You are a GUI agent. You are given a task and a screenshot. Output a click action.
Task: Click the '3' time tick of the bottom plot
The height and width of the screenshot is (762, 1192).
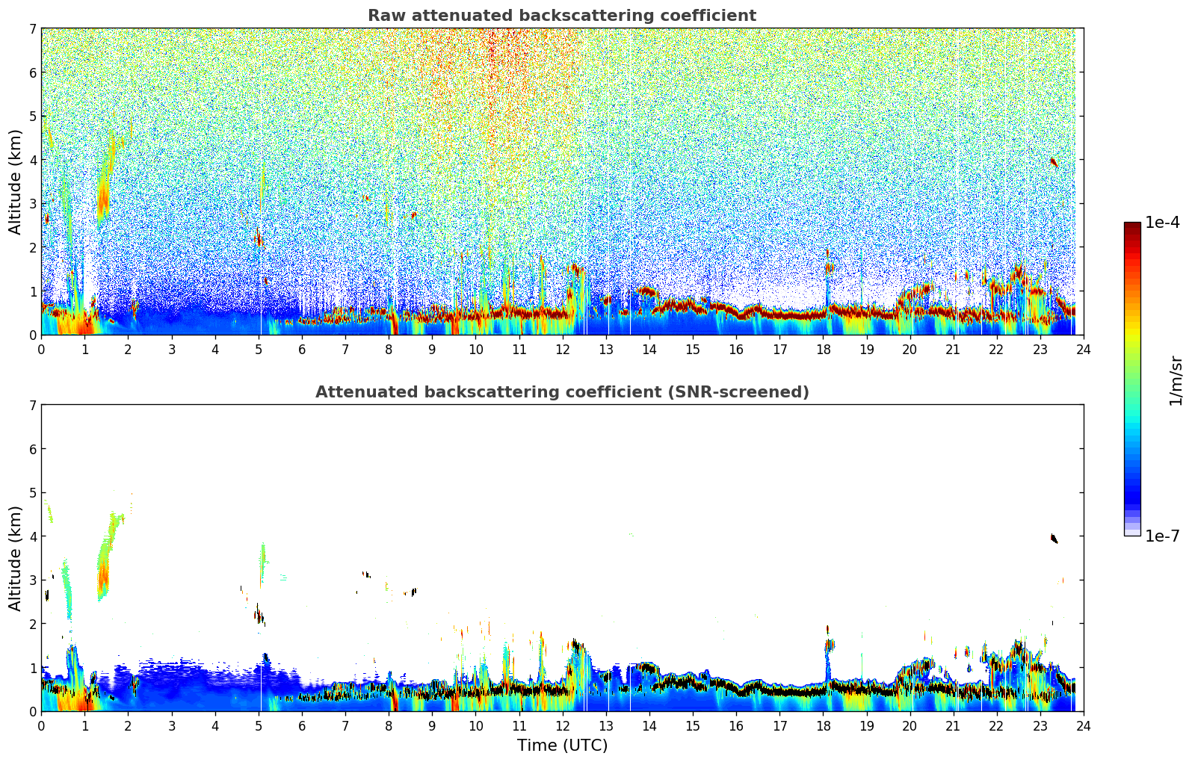coord(171,725)
